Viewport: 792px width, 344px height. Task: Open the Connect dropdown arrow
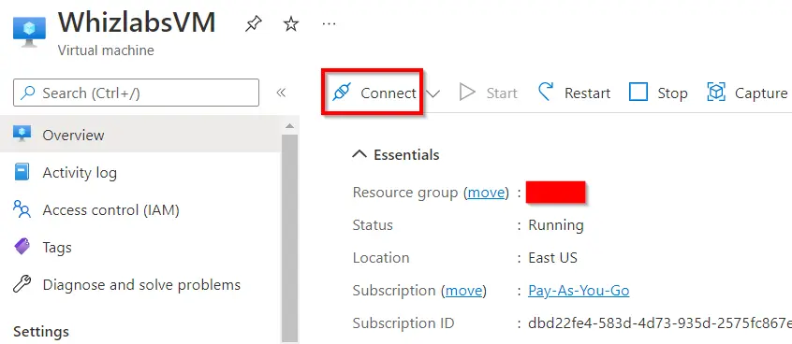[433, 93]
